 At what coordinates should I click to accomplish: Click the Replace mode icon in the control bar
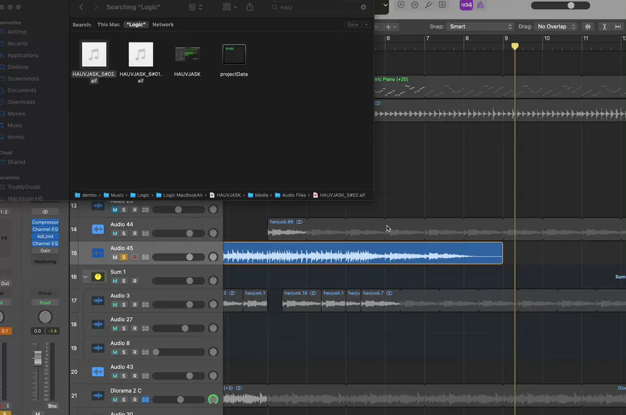click(401, 5)
